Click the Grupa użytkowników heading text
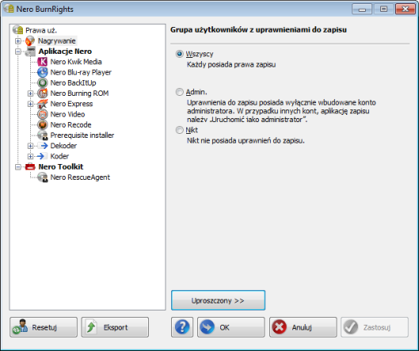 click(258, 29)
